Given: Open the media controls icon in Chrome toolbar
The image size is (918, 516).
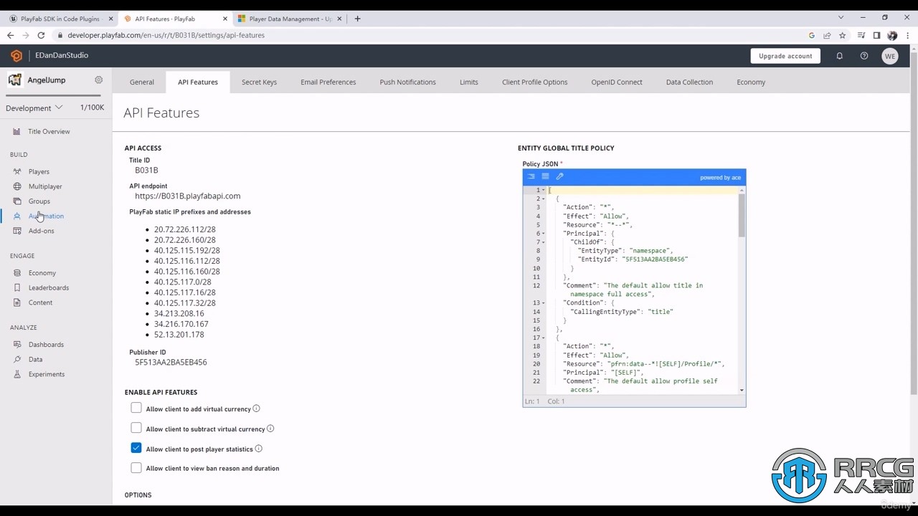Looking at the screenshot, I should click(x=861, y=35).
